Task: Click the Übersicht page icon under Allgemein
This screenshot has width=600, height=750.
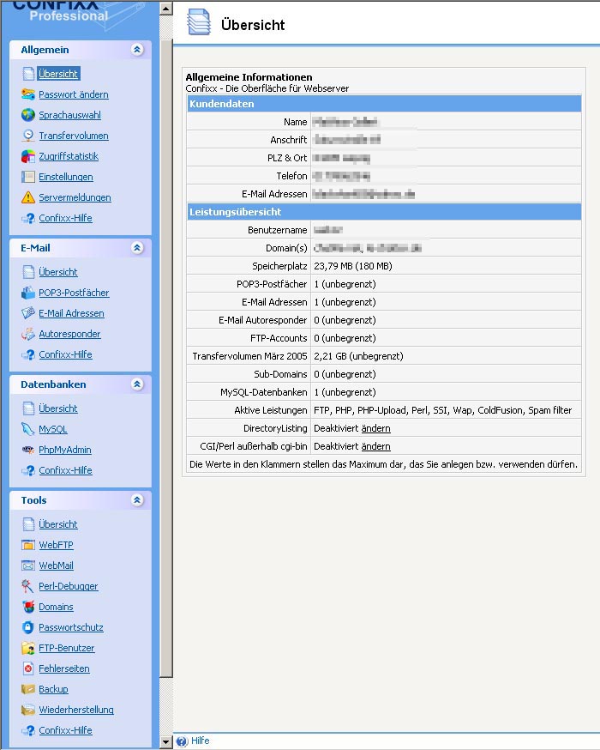Action: [x=28, y=74]
